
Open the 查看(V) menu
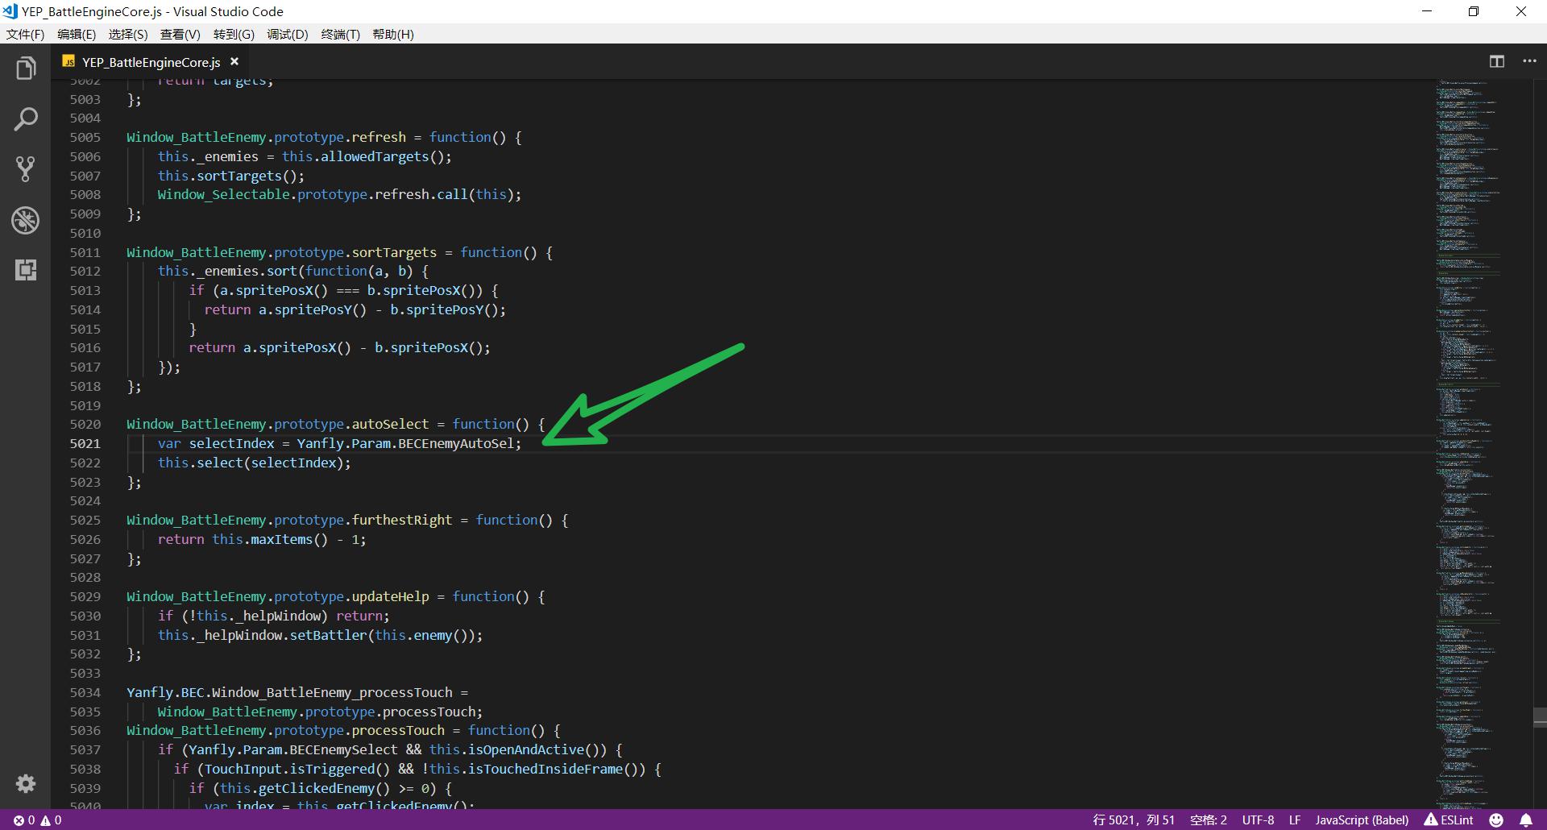pos(180,35)
